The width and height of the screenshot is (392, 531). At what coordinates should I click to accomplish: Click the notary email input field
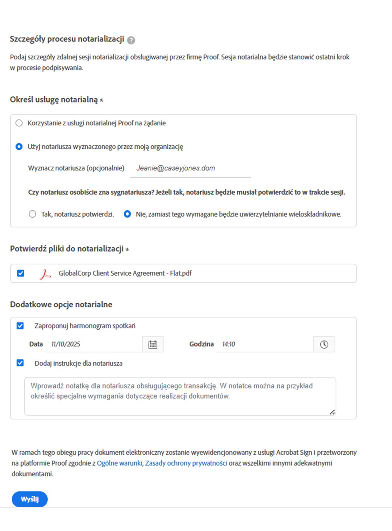pyautogui.click(x=190, y=168)
